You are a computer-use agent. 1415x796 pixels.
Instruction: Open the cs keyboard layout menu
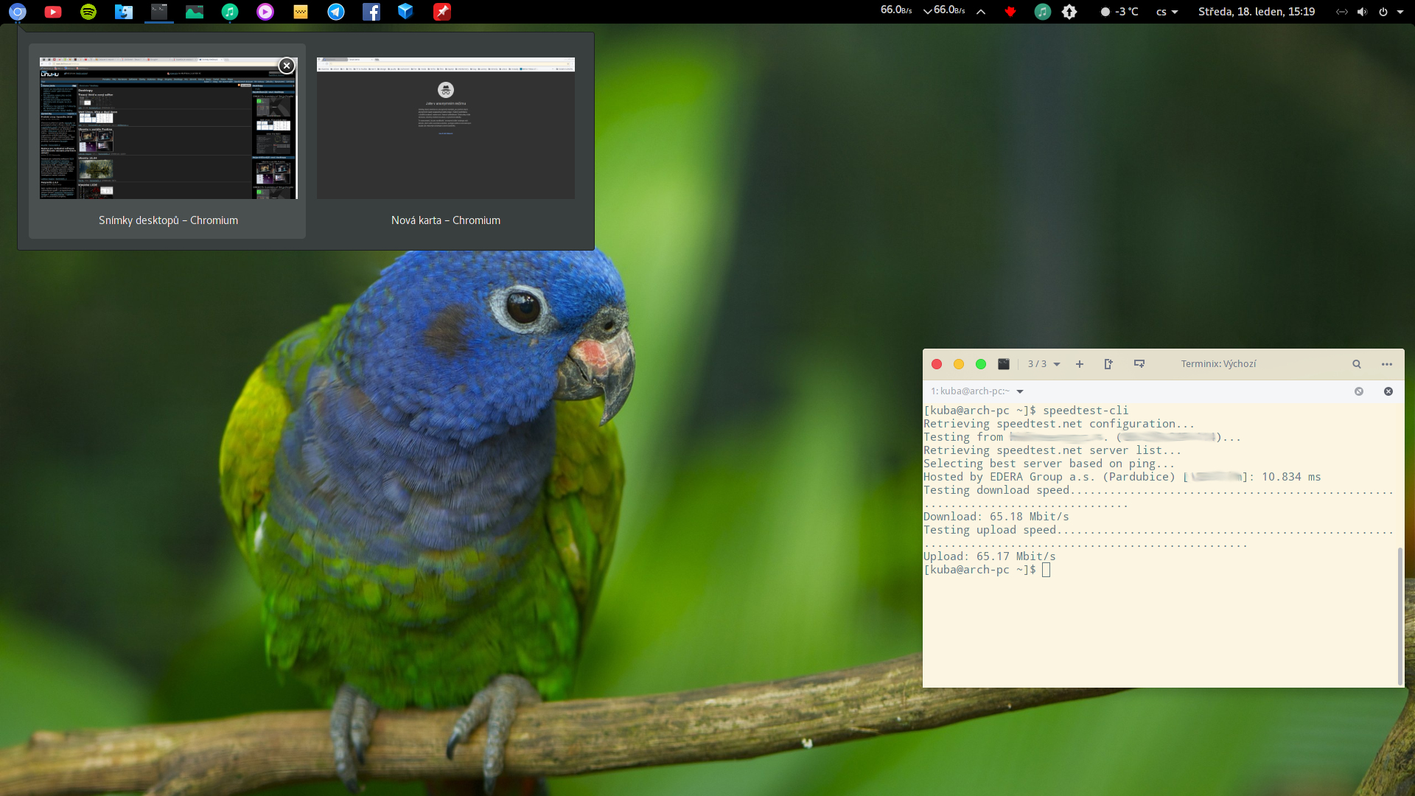click(x=1167, y=12)
